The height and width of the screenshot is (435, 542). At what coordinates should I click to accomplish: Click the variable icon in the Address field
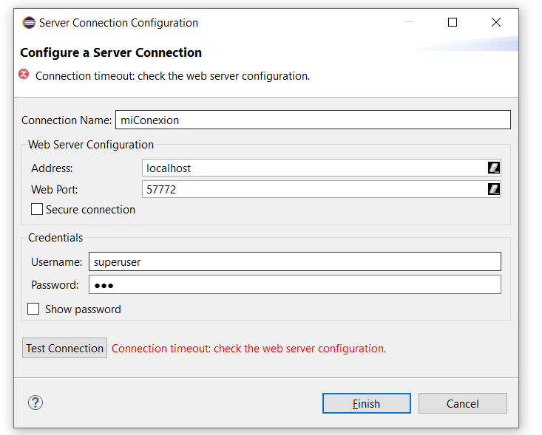[494, 168]
